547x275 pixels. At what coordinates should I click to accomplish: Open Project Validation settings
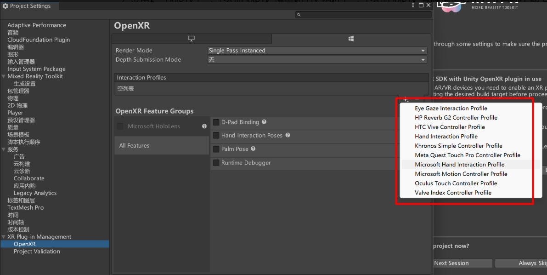coord(37,252)
